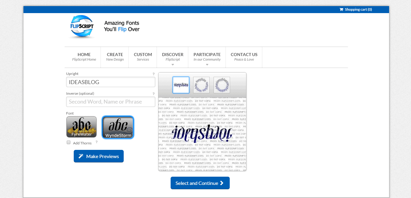Expand the PARTICIPATE menu chevron
411x198 pixels.
[207, 65]
